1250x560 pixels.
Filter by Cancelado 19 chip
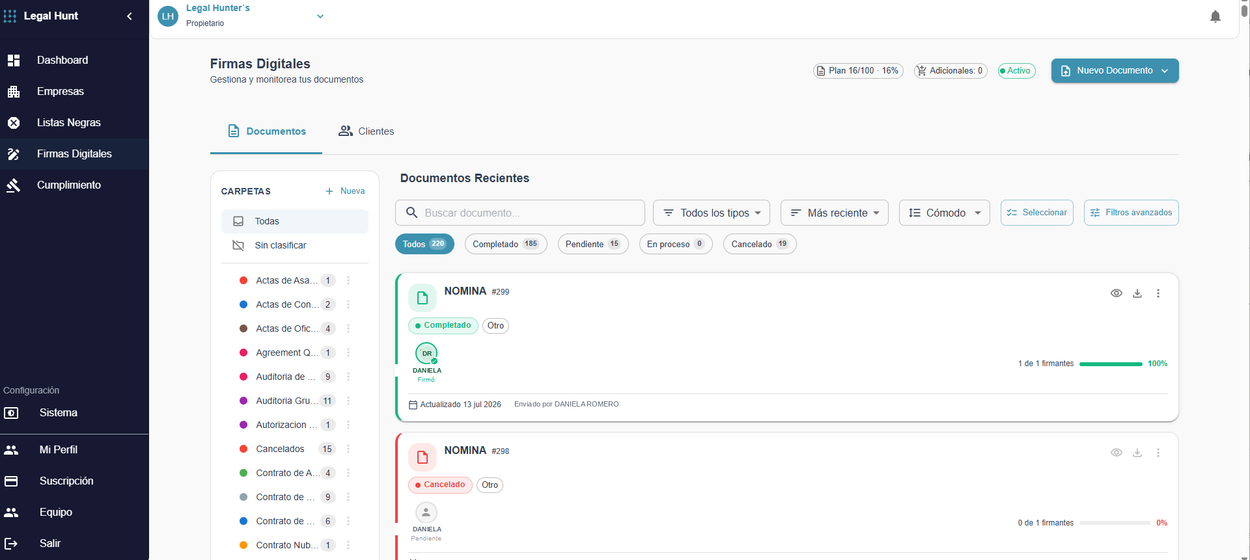(x=760, y=244)
